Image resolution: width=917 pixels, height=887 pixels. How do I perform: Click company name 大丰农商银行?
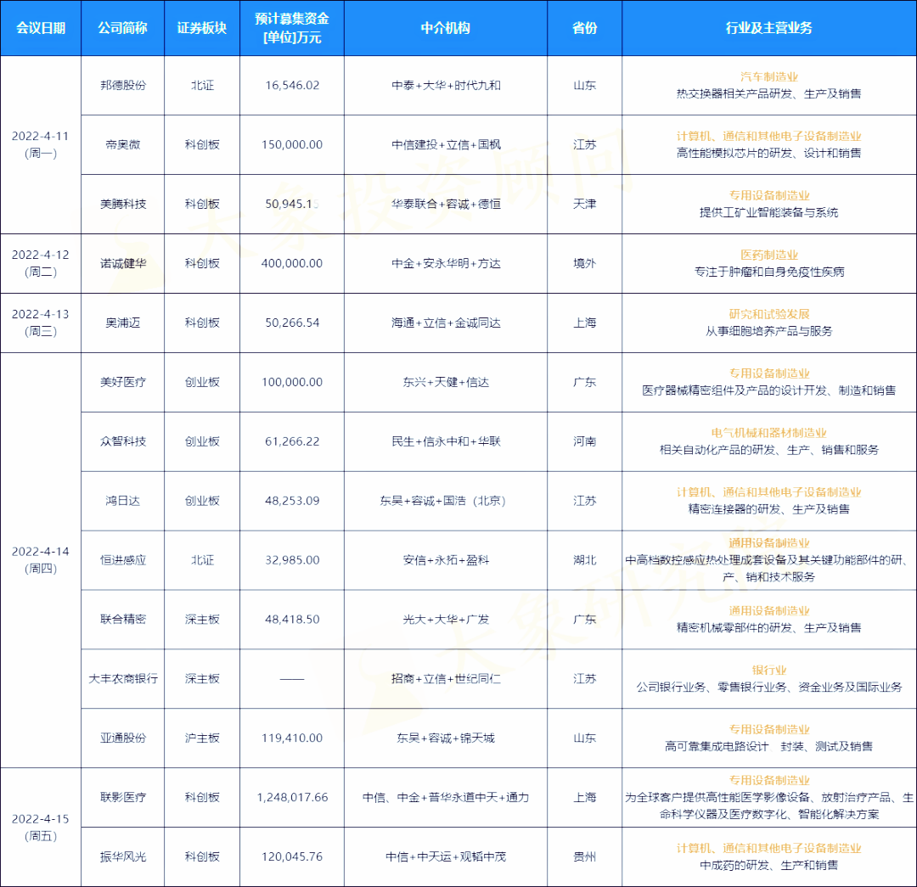123,679
